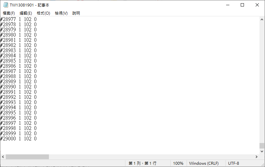Close the Notepad window

tap(257, 5)
